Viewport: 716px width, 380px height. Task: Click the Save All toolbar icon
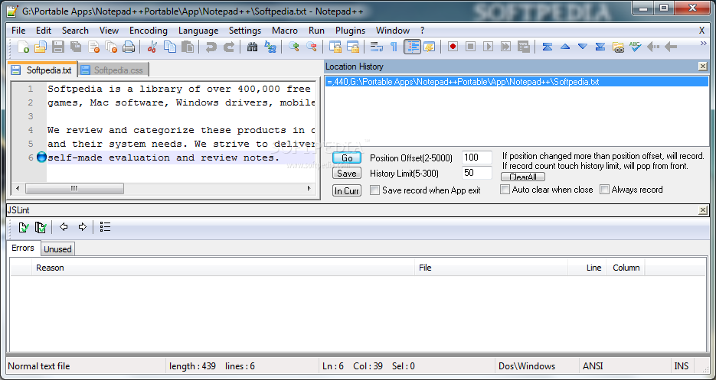click(x=76, y=47)
